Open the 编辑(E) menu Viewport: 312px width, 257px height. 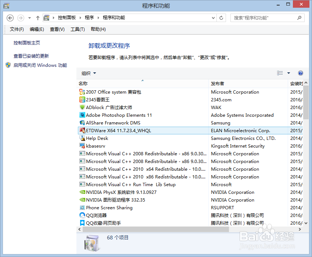[37, 29]
